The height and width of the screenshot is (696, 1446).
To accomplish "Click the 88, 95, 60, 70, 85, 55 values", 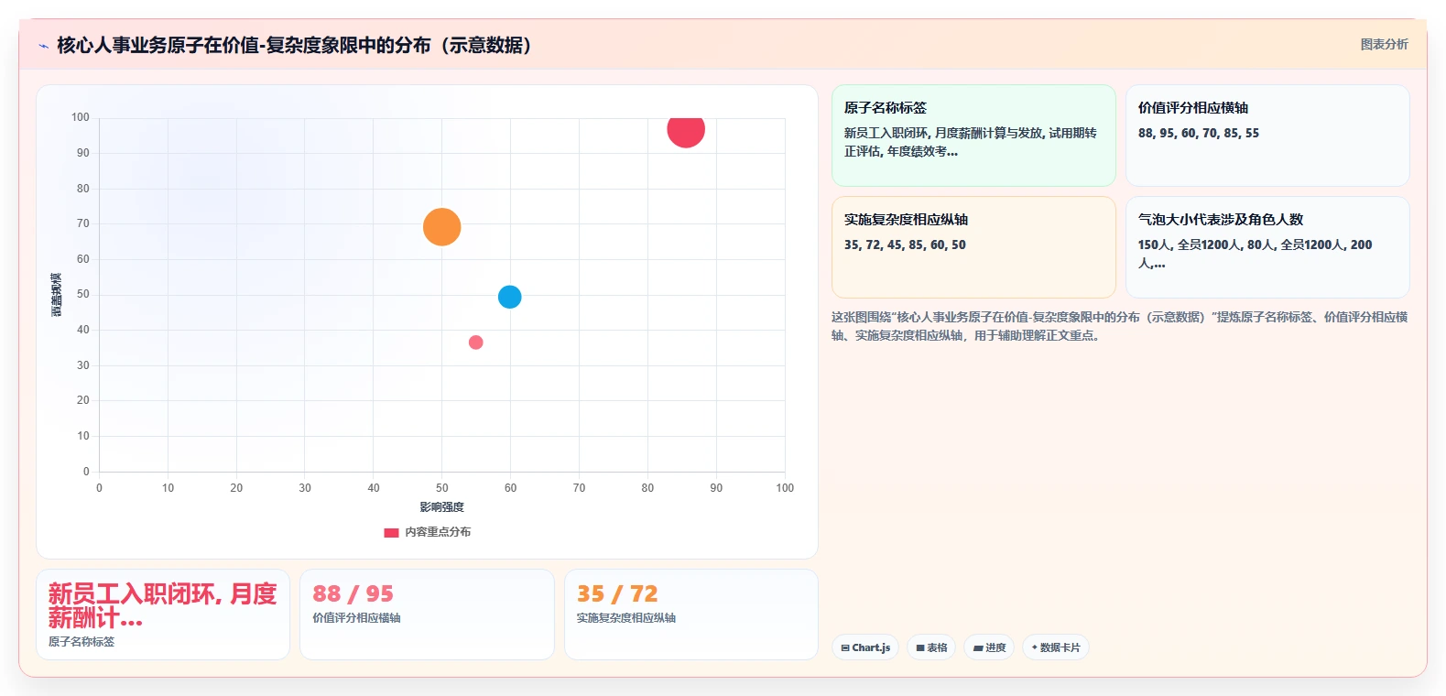I will click(x=1199, y=133).
